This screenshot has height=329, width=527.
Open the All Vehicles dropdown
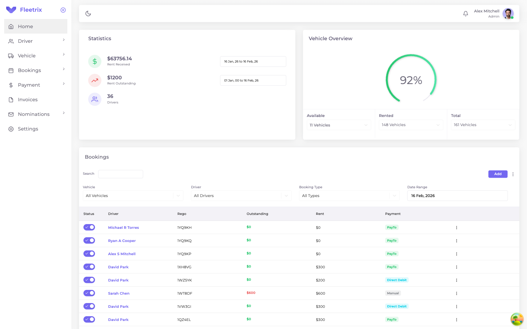133,196
